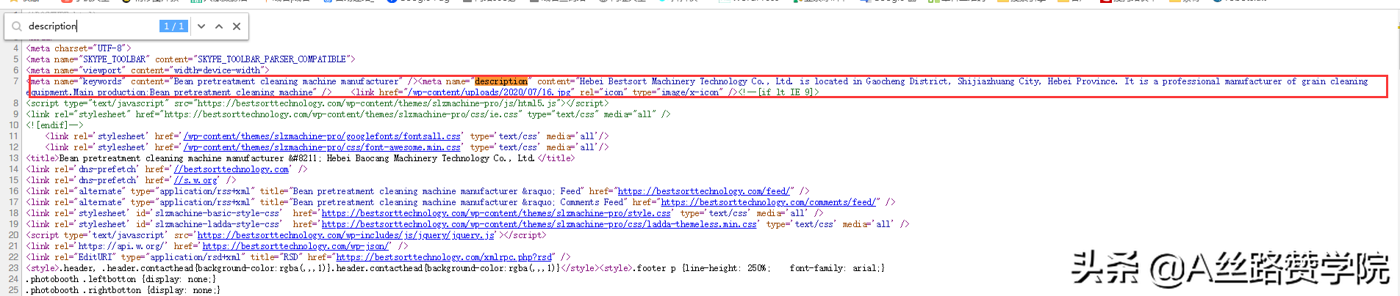Open the wp-json/ API link
Screen dimensions: 1400x296
[x=295, y=246]
